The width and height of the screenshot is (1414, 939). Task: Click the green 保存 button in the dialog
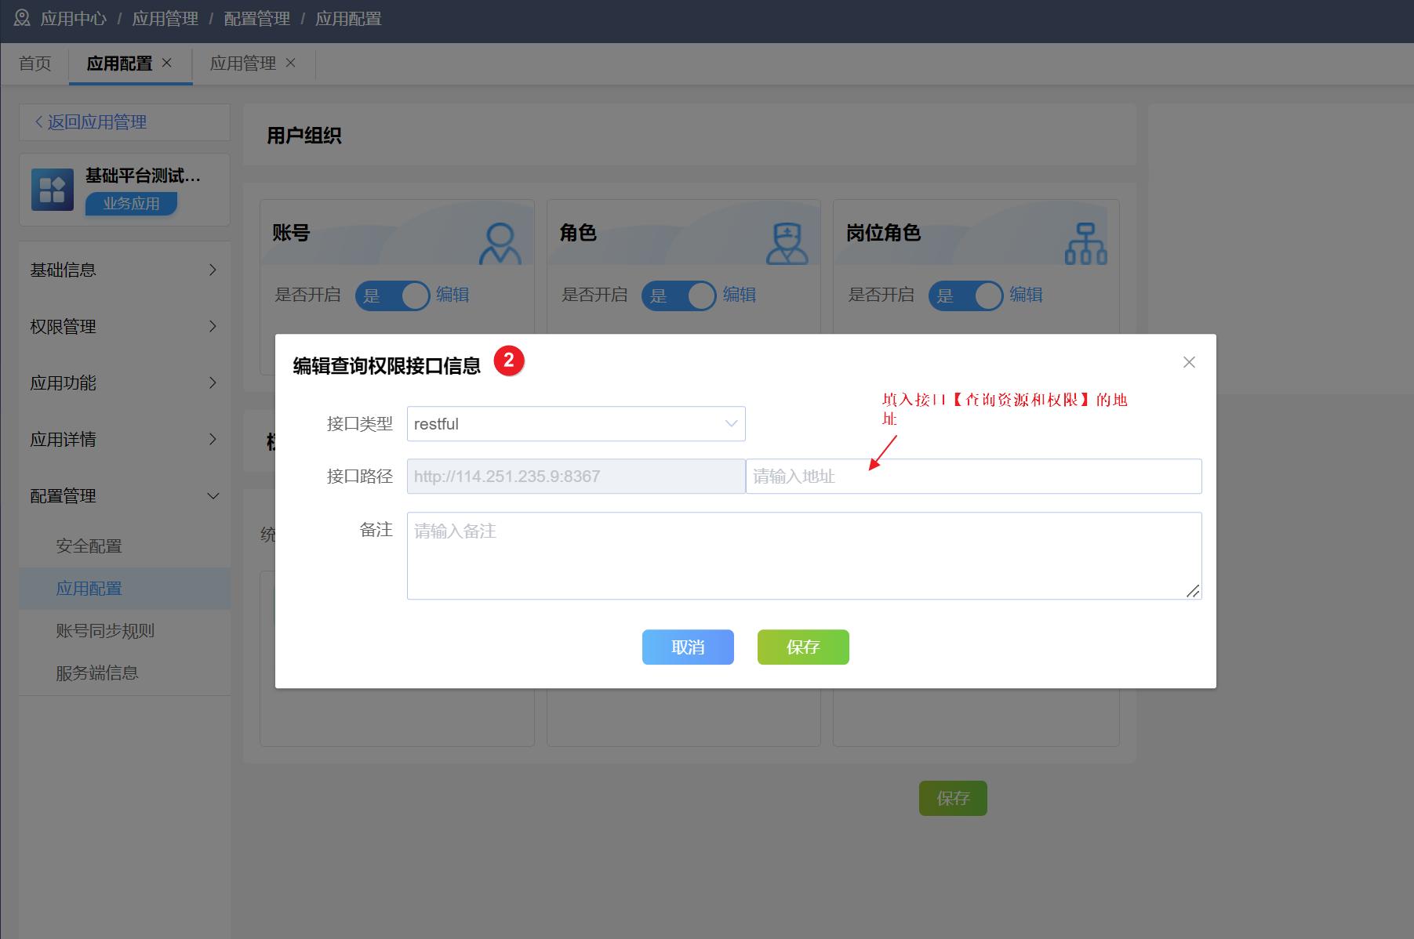tap(803, 647)
